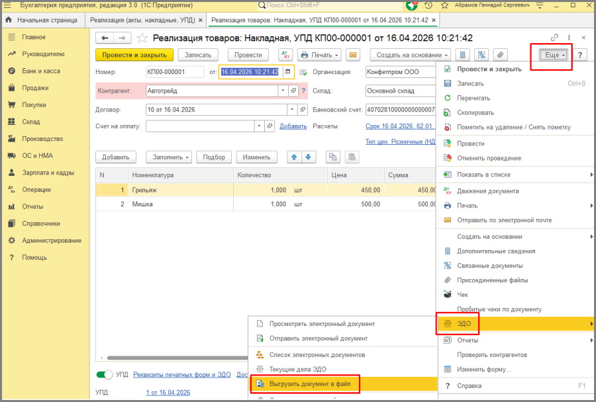Mark document as favorite with the star icon
596x402 pixels.
tap(141, 38)
